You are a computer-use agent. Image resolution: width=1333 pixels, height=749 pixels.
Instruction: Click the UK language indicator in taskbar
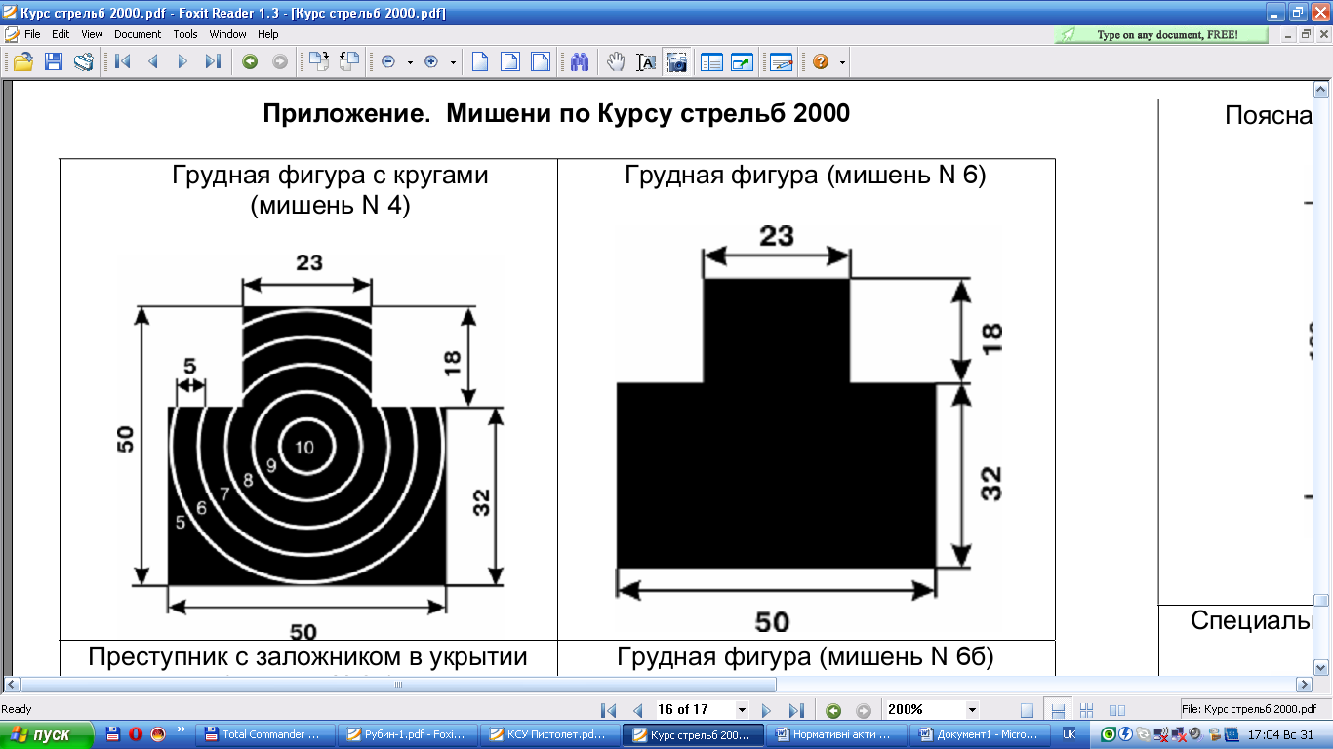pos(1070,734)
